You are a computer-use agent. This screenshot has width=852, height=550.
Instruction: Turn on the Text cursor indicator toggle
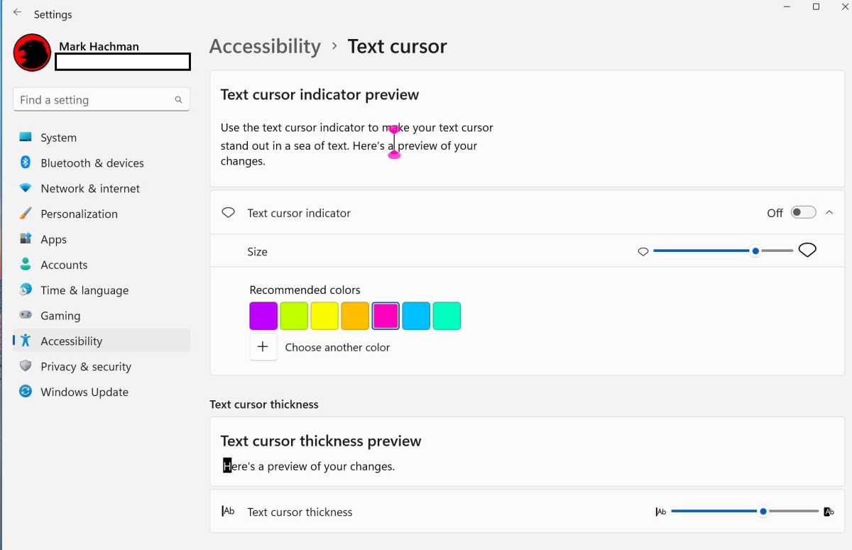click(x=804, y=213)
